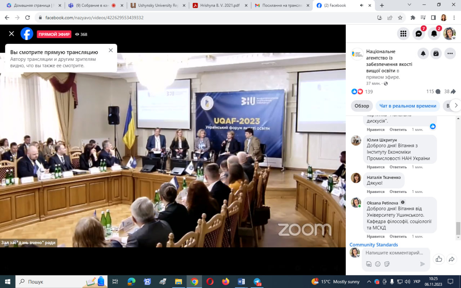Like Юлия Шкригун's comment
The height and width of the screenshot is (288, 461).
click(376, 167)
